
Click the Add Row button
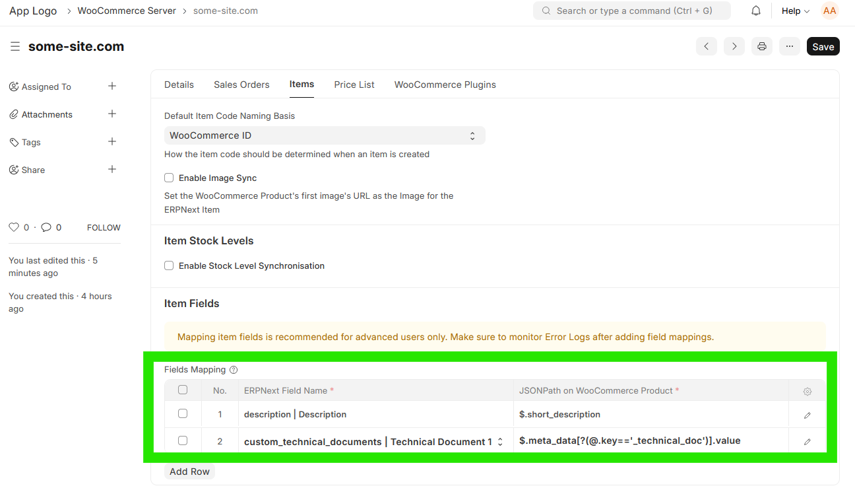click(x=189, y=472)
